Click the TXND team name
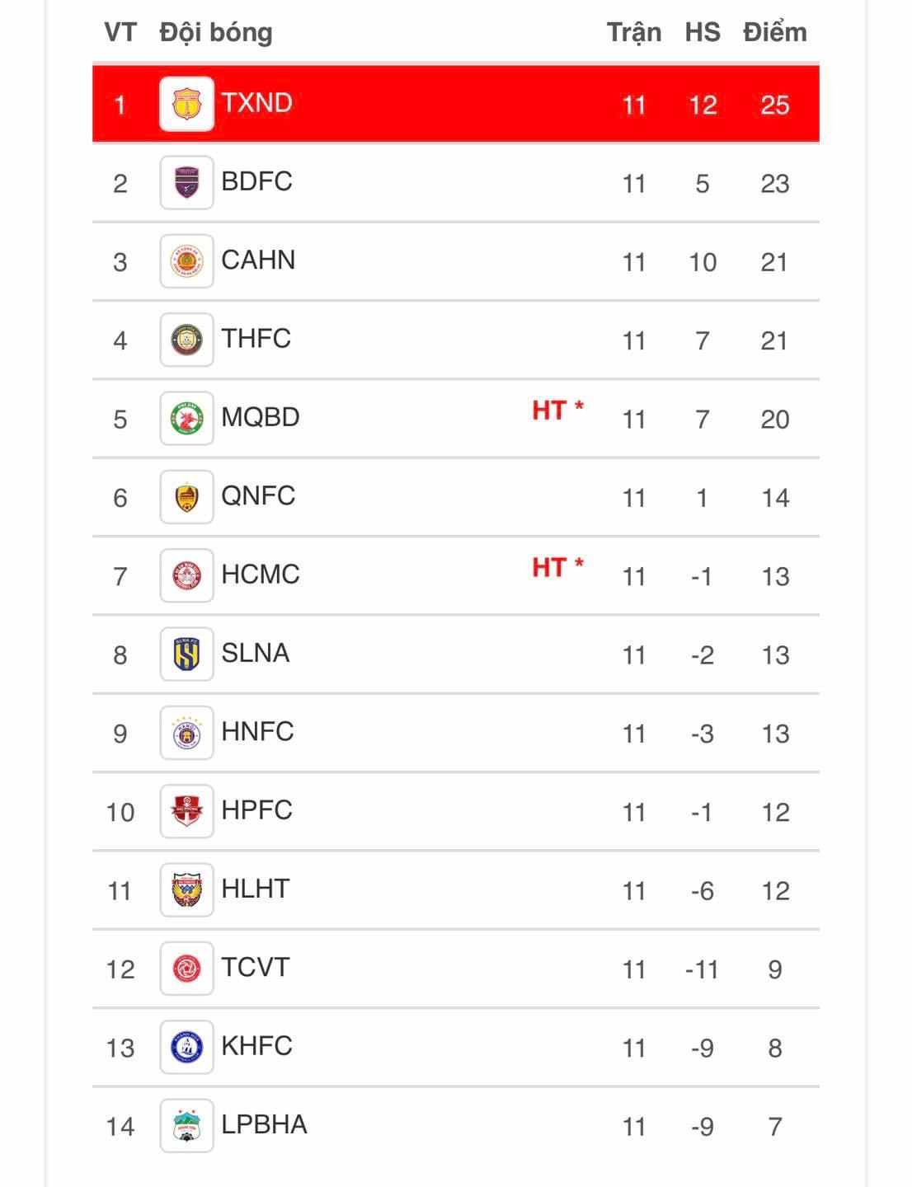 [256, 103]
